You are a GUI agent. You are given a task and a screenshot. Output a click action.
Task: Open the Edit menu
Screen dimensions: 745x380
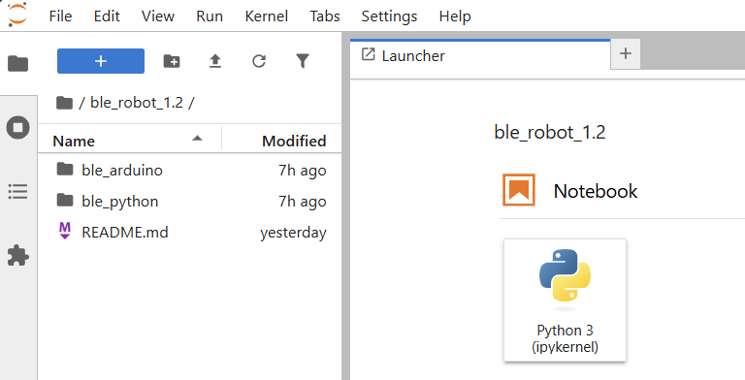107,16
